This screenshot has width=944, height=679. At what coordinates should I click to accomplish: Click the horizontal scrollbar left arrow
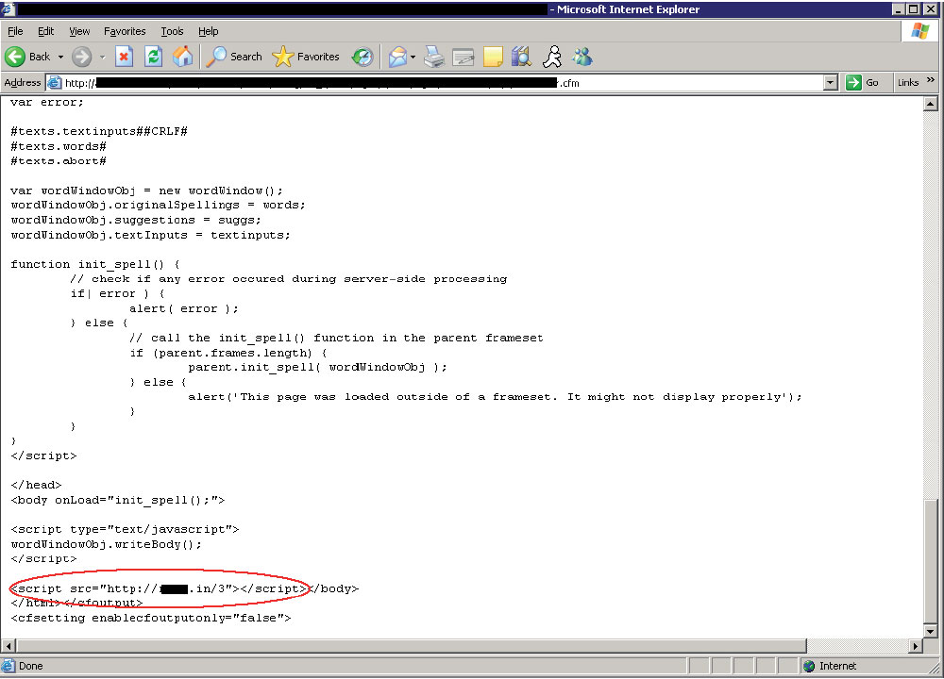coord(8,647)
